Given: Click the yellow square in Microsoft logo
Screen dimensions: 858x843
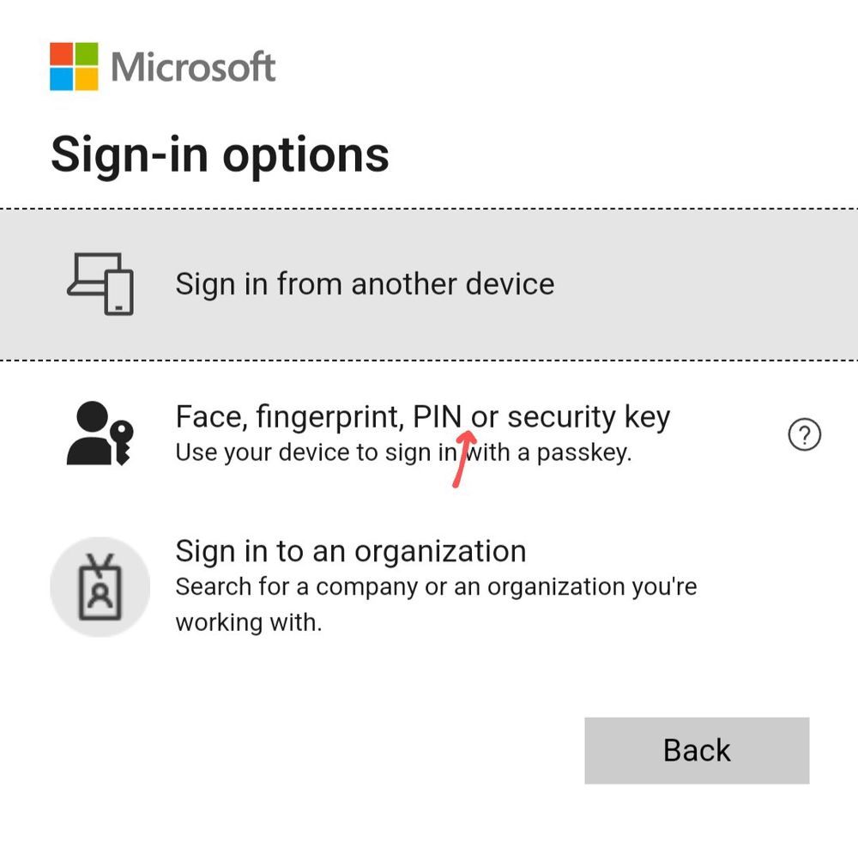Looking at the screenshot, I should (x=87, y=79).
